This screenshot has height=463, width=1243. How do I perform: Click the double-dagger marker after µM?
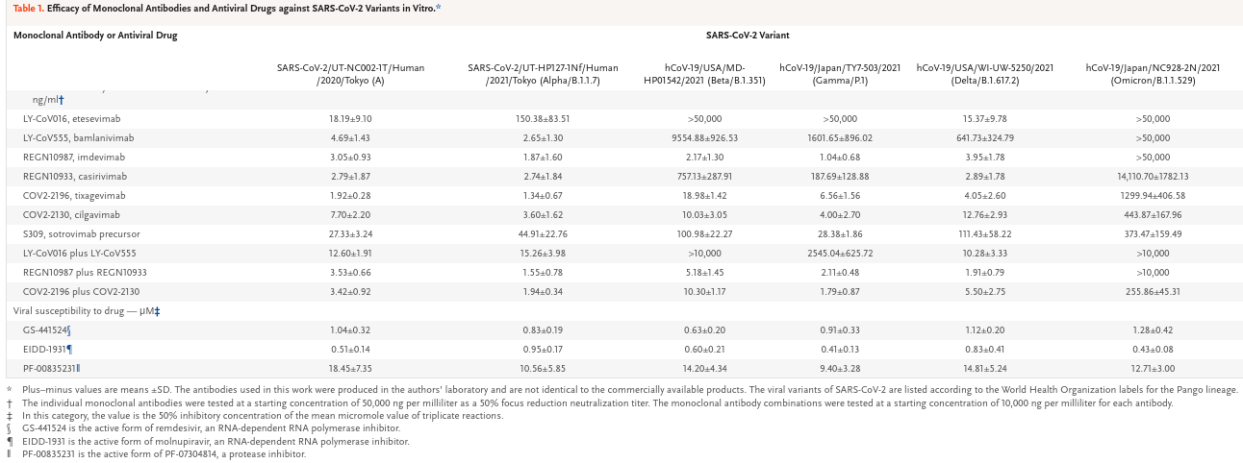pos(156,310)
